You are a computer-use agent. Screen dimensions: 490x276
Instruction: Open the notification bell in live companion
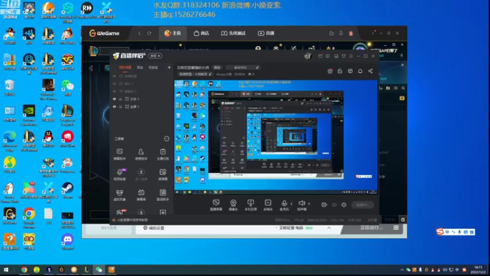click(360, 71)
